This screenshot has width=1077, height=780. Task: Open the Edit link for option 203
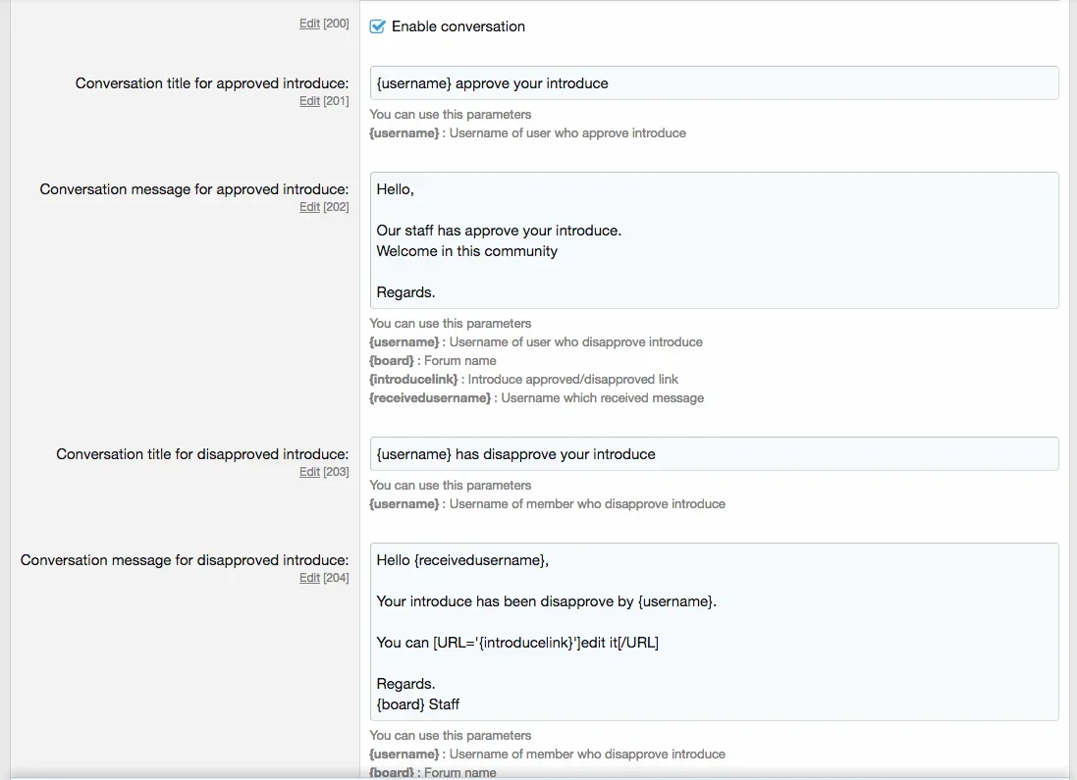pos(309,472)
